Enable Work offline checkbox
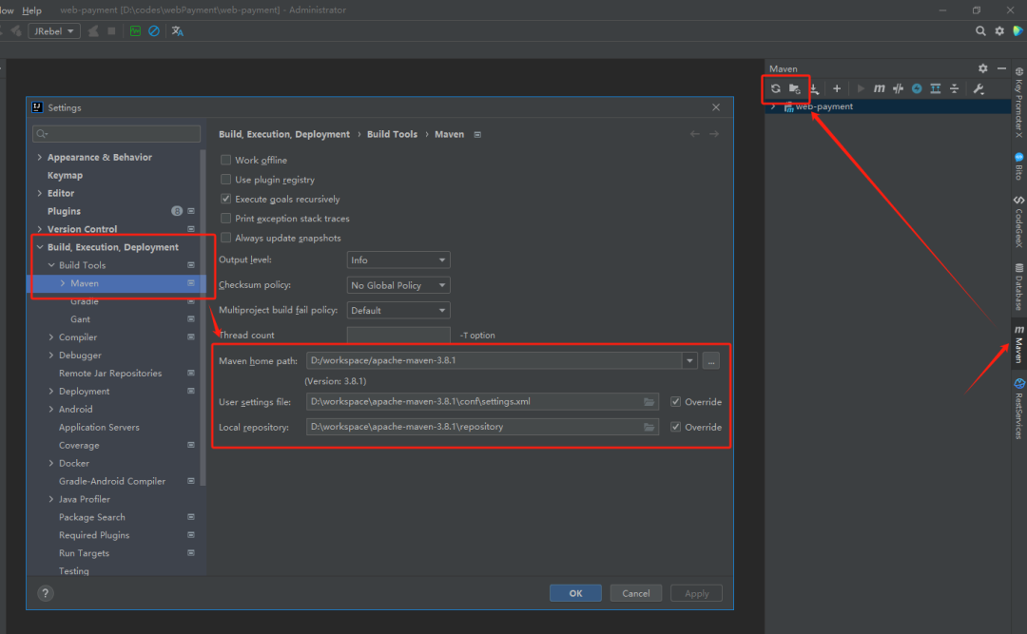 pyautogui.click(x=226, y=160)
